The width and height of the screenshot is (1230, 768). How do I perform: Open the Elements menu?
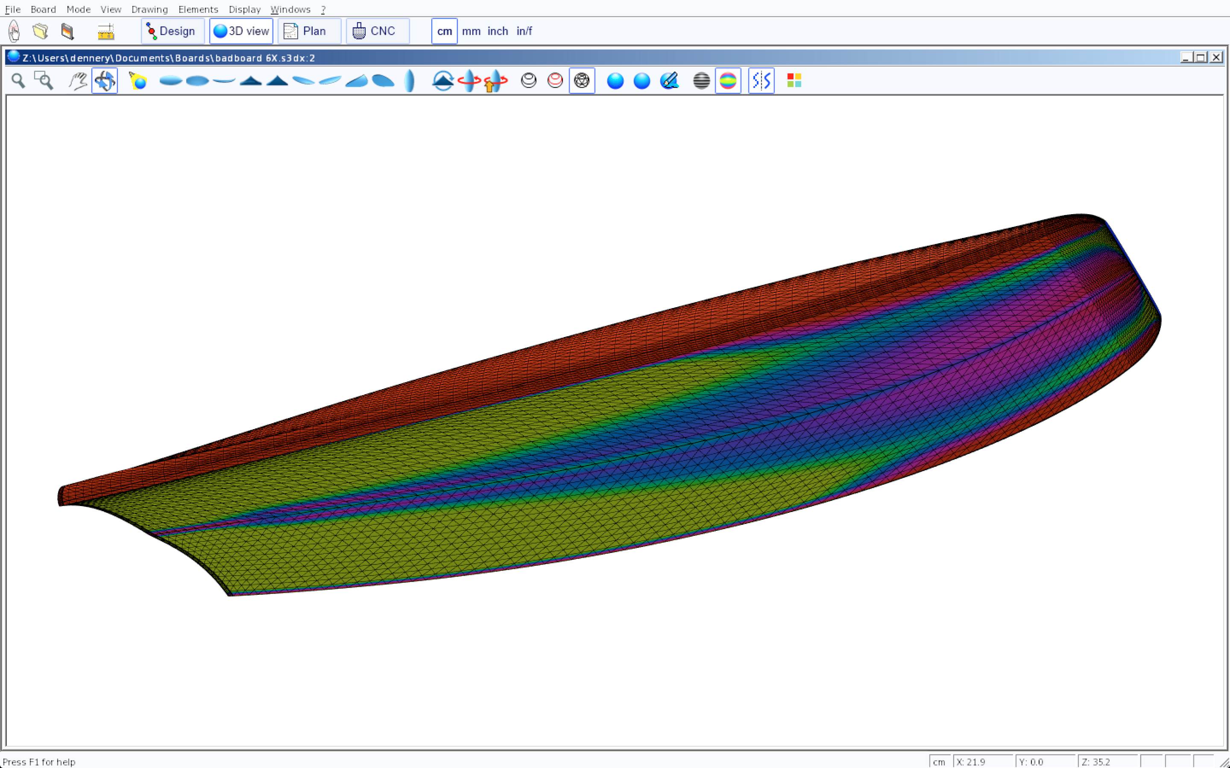point(198,9)
